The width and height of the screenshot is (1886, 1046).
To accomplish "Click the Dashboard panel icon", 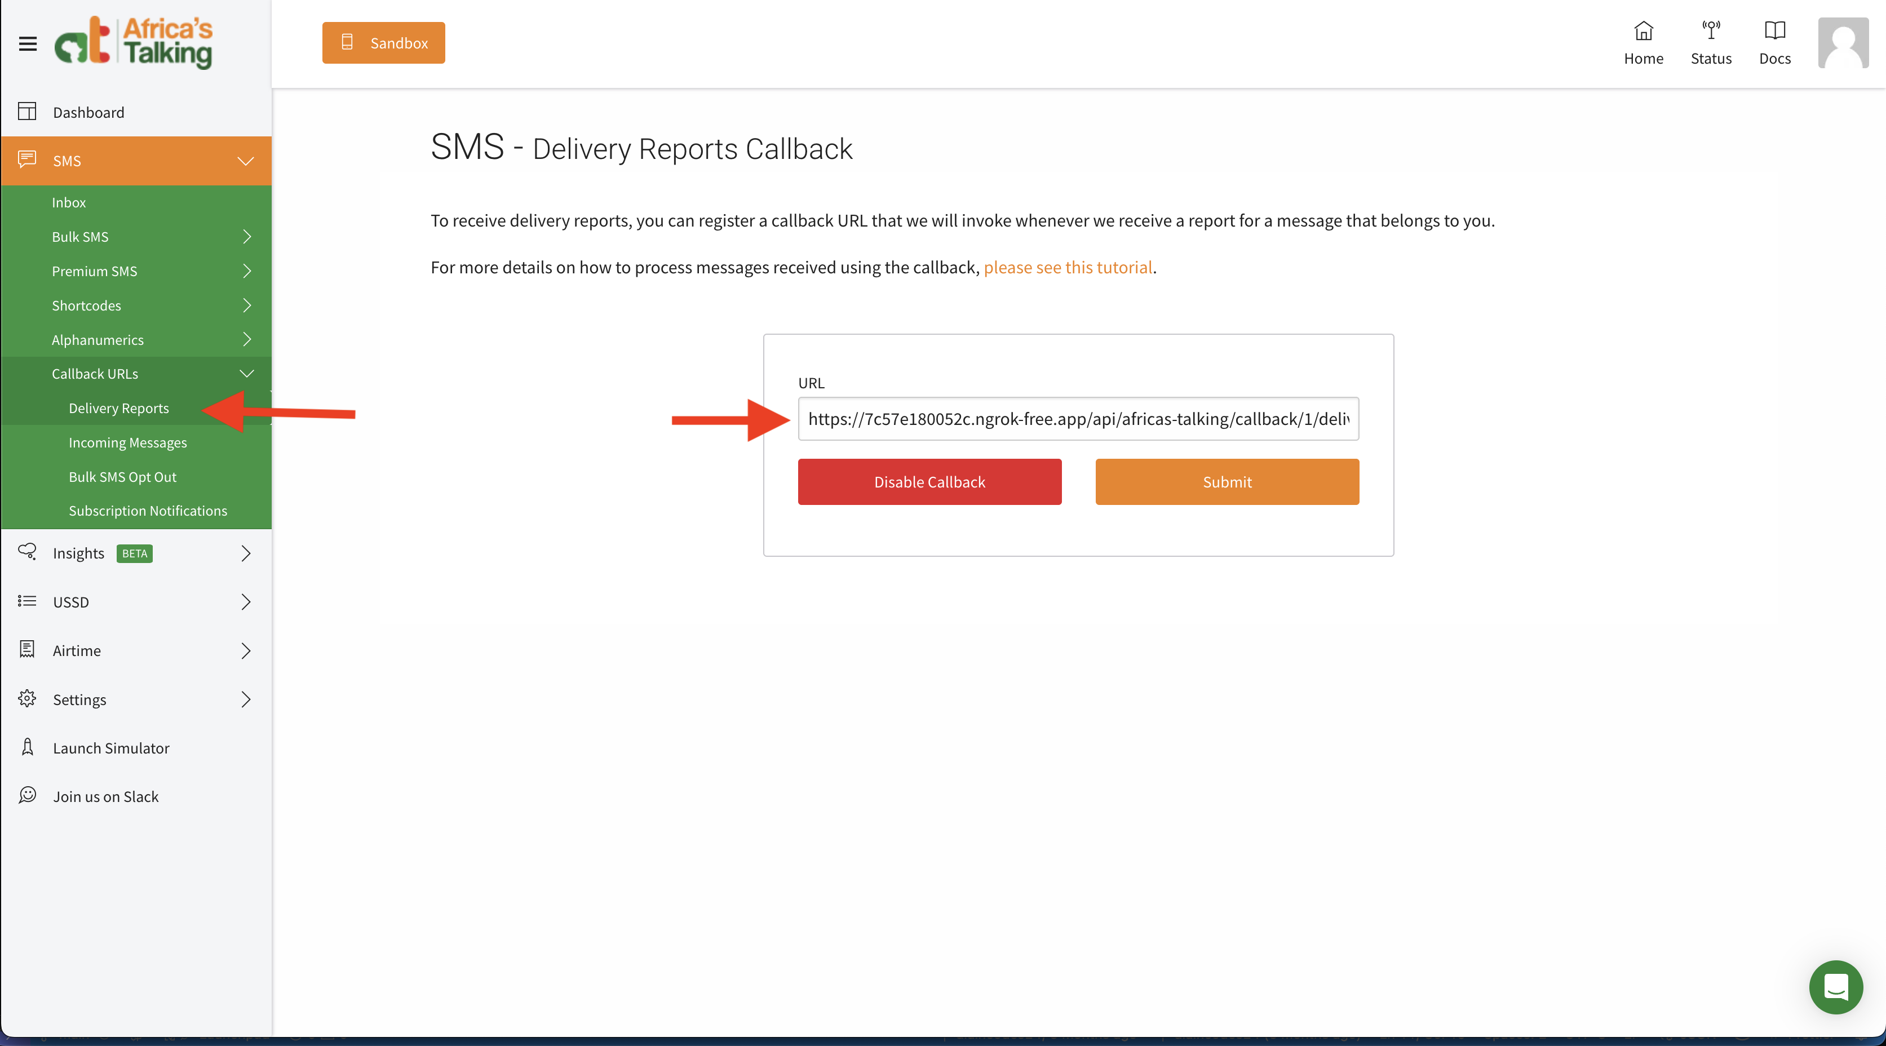I will (27, 111).
